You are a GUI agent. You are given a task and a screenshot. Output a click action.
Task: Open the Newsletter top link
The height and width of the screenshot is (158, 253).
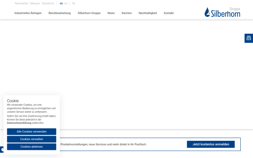22,3
